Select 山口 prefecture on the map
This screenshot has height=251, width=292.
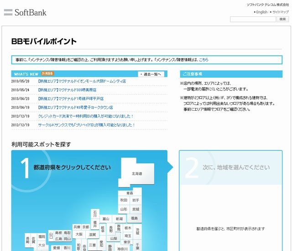[x=51, y=236]
